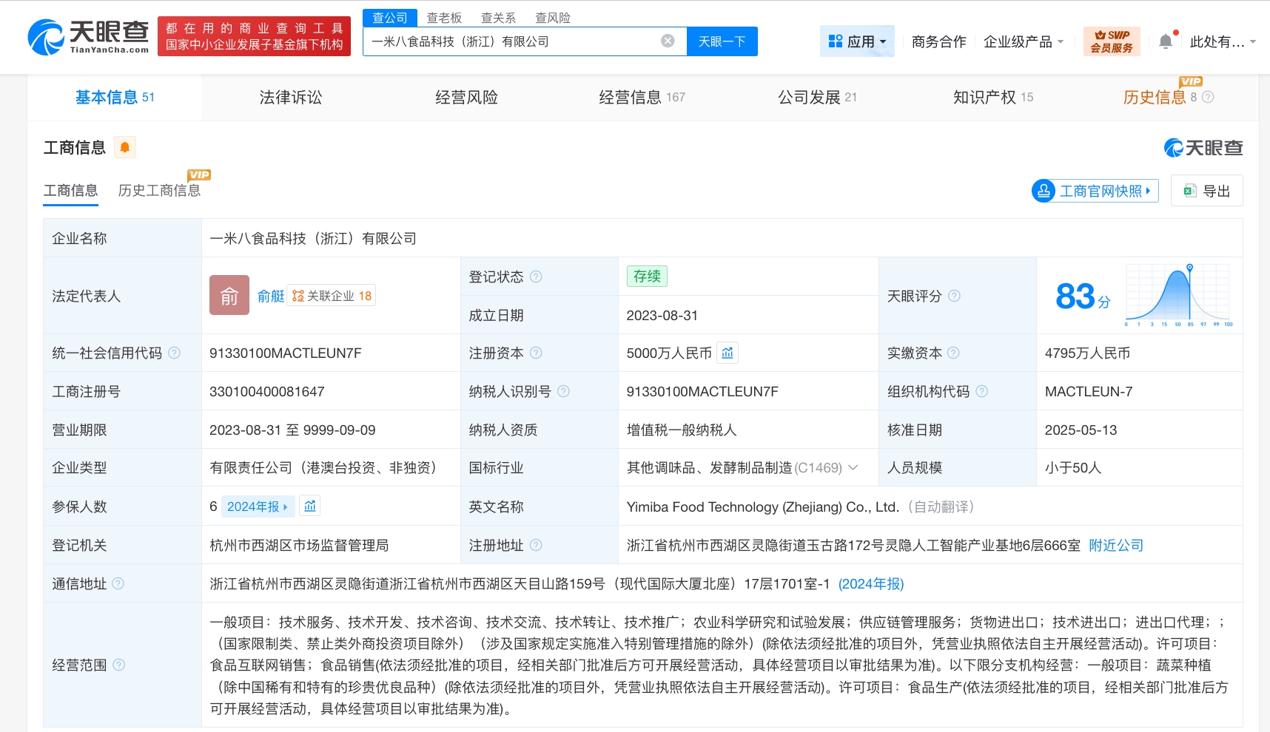The image size is (1270, 732).
Task: Switch to the 法律诉讼 tab
Action: click(290, 98)
